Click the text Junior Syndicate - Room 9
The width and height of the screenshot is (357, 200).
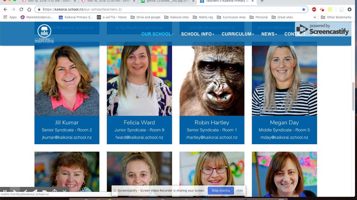click(x=139, y=130)
